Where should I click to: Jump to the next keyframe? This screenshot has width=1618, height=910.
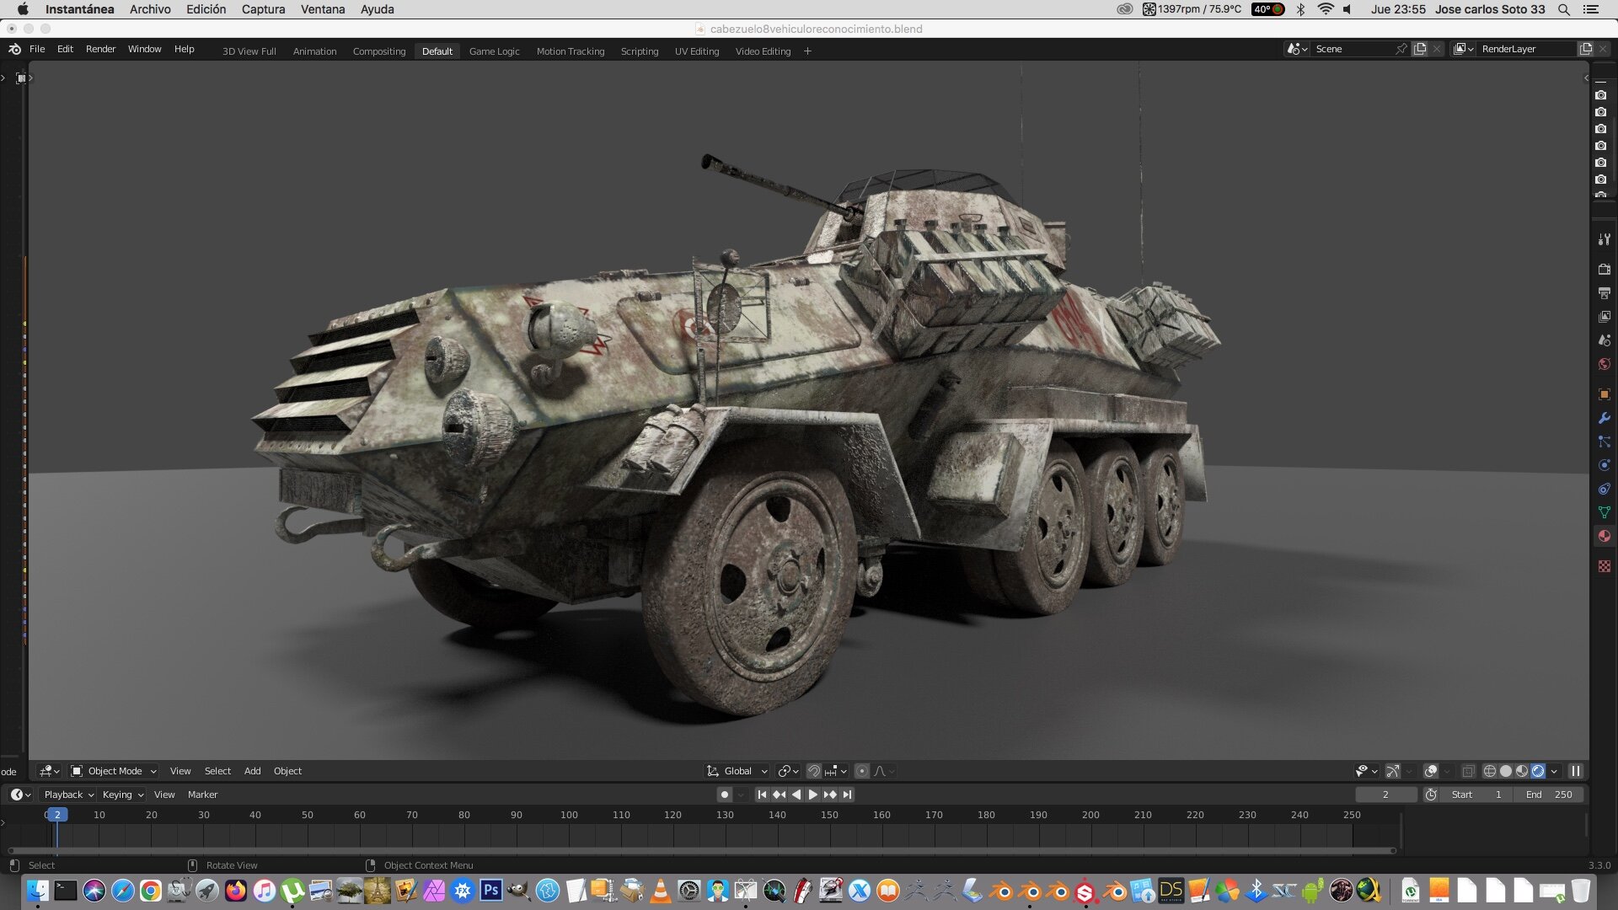tap(830, 795)
